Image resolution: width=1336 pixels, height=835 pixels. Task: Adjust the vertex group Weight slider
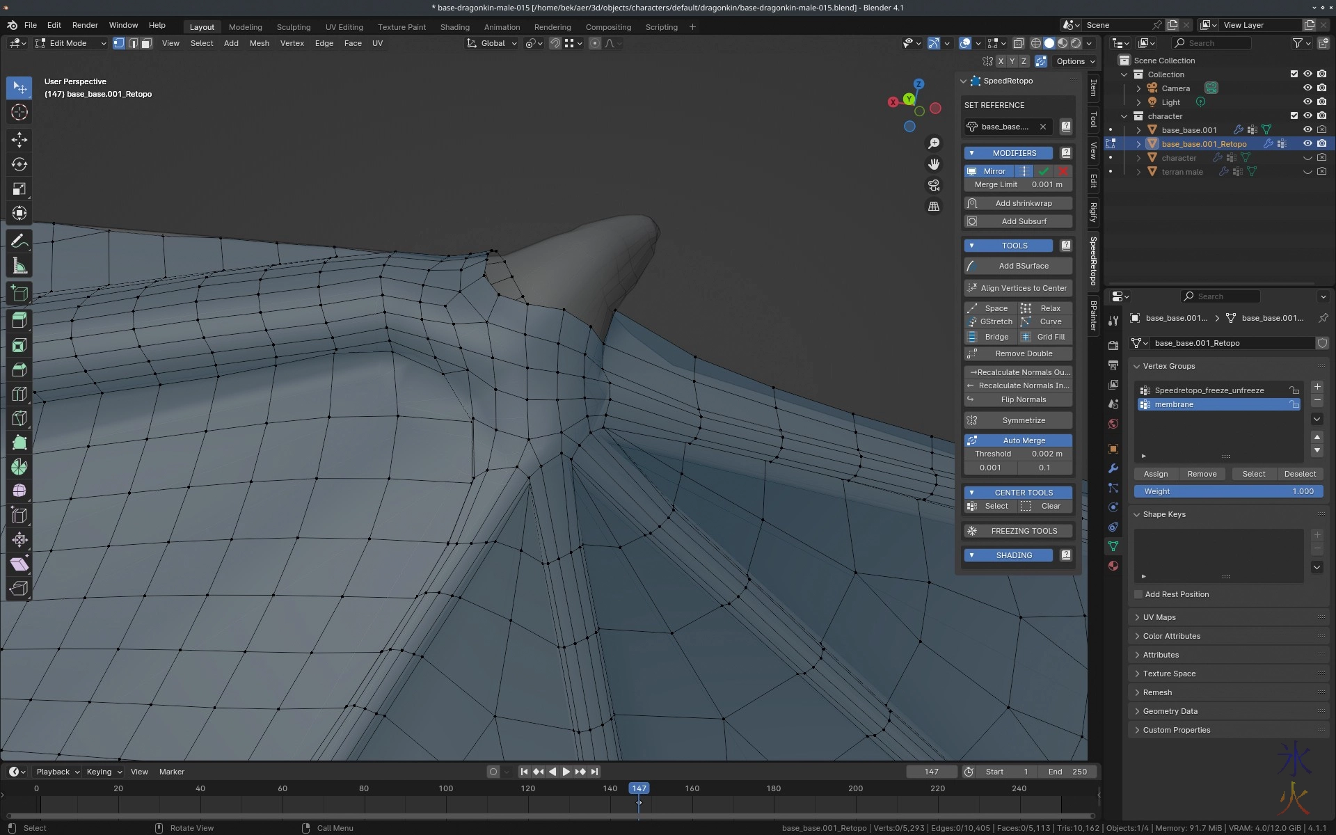click(x=1228, y=491)
